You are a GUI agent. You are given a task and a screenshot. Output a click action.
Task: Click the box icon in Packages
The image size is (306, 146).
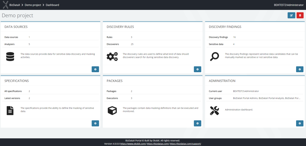[x=112, y=110]
